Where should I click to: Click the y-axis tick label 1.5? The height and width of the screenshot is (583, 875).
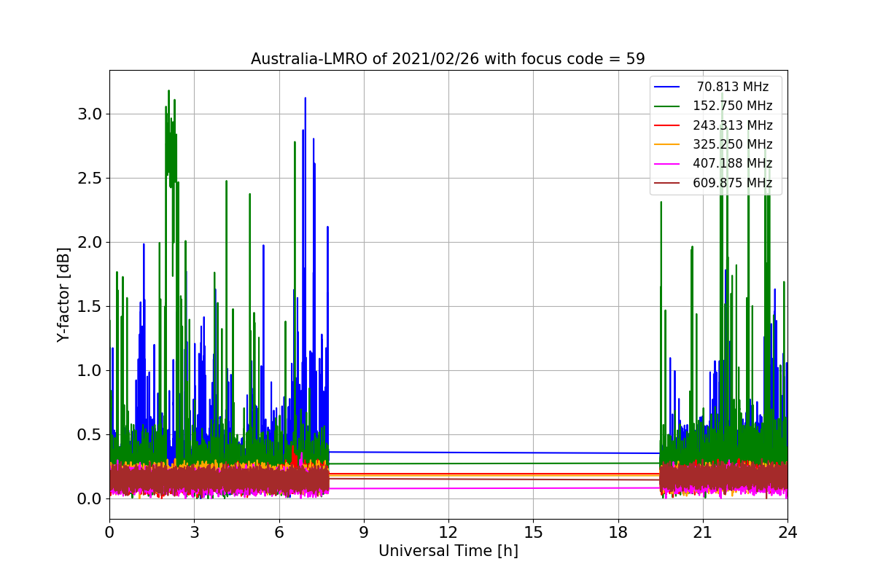coord(91,307)
